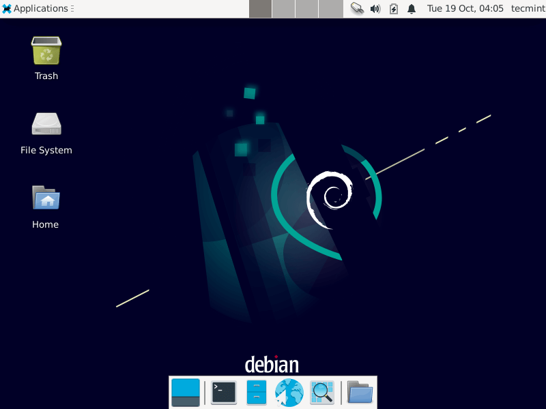The height and width of the screenshot is (409, 546).
Task: Open the power manager battery icon
Action: coord(394,9)
